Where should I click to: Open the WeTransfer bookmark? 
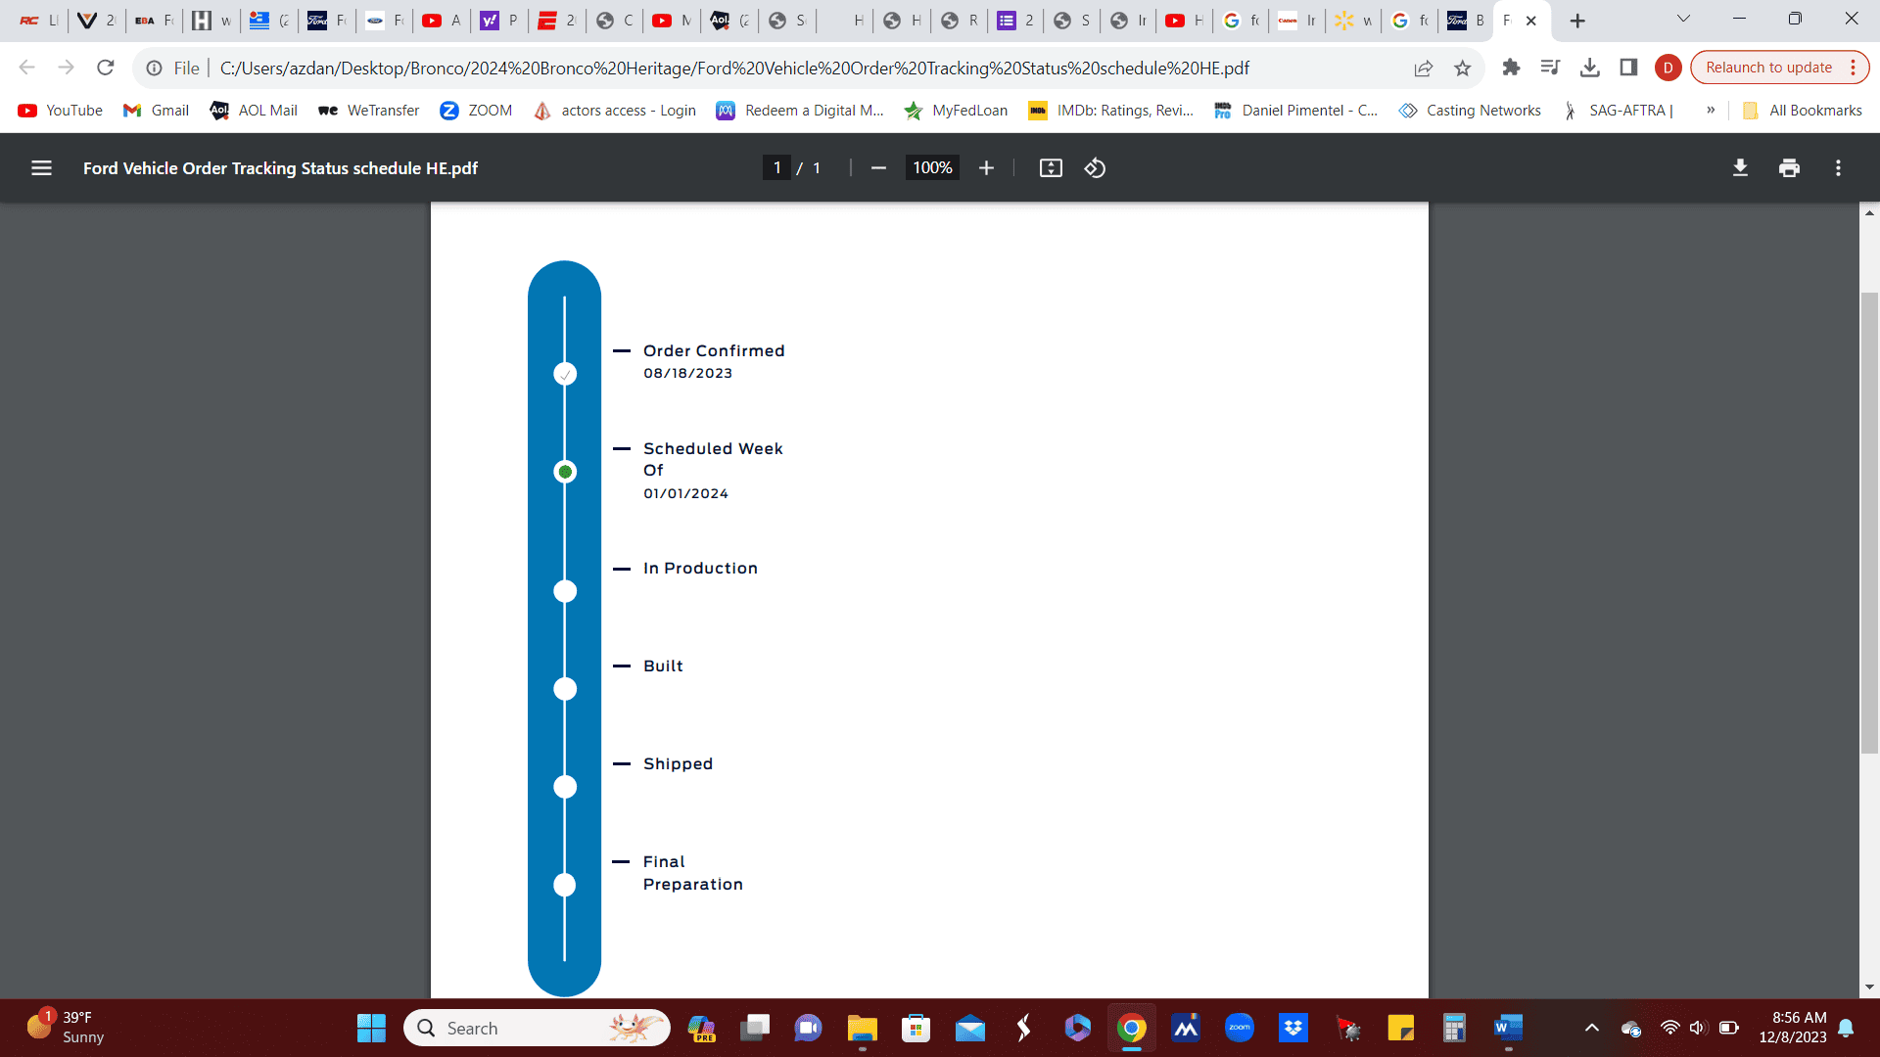pos(368,111)
